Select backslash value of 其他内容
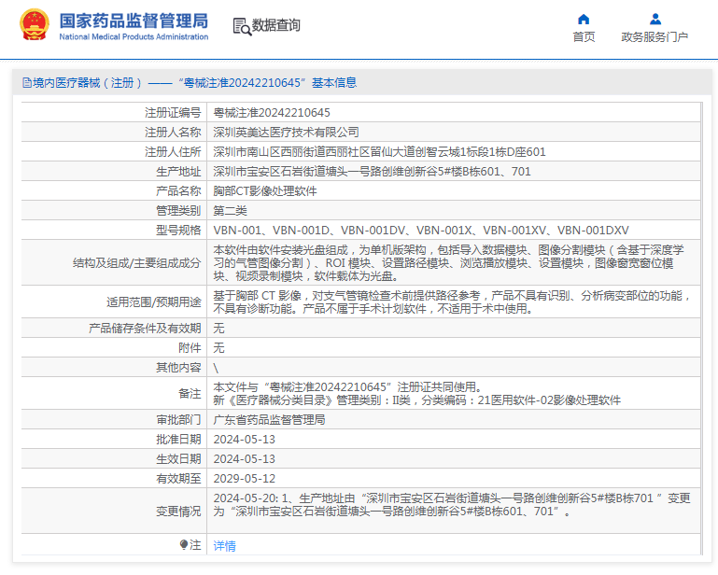Screen dimensions: 718x575 tap(216, 368)
